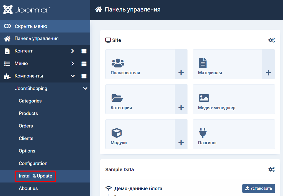Click the Категории label
The height and width of the screenshot is (196, 283).
(x=121, y=108)
